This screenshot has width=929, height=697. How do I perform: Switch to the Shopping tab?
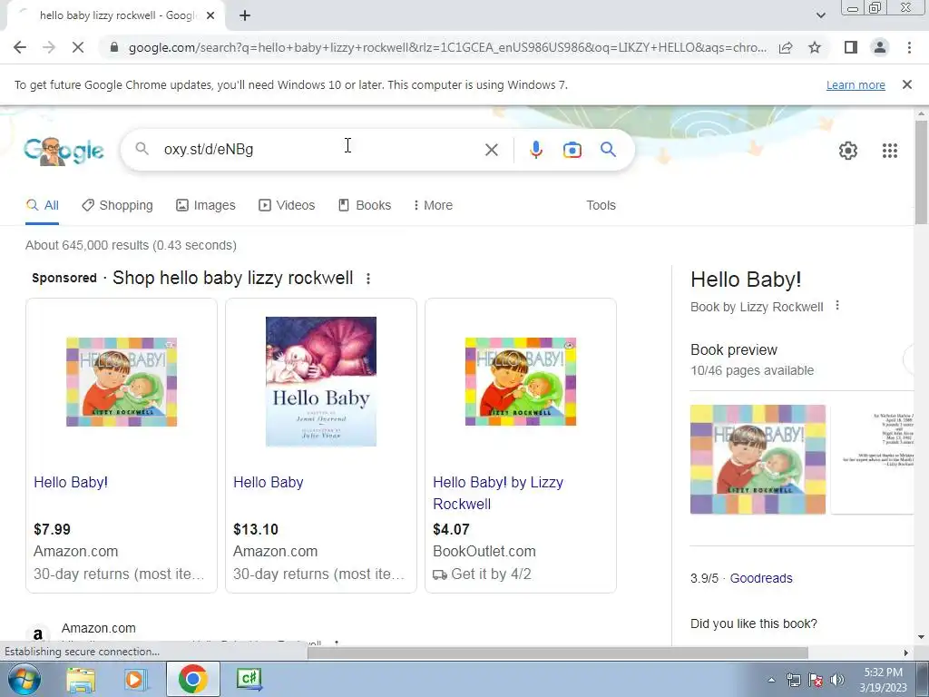pyautogui.click(x=117, y=205)
